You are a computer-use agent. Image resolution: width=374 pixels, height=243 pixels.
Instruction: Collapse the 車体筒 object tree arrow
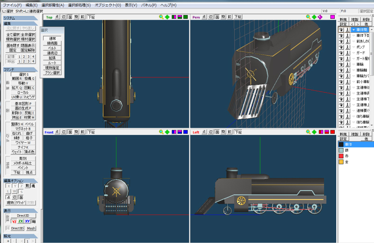tap(354, 30)
